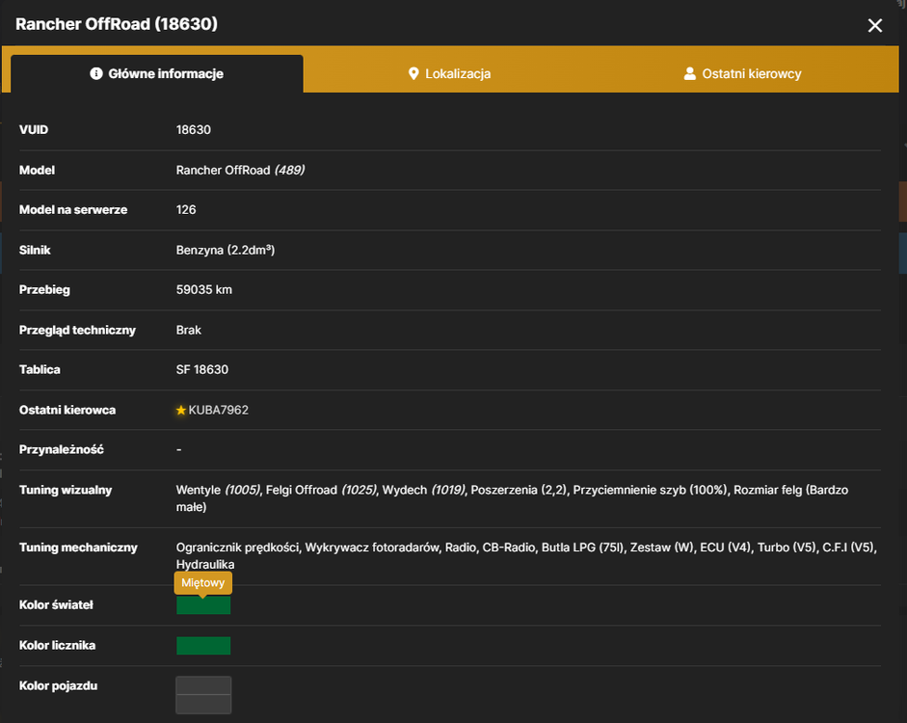Close the Rancher OffRoad dialog
The image size is (907, 723).
(874, 25)
